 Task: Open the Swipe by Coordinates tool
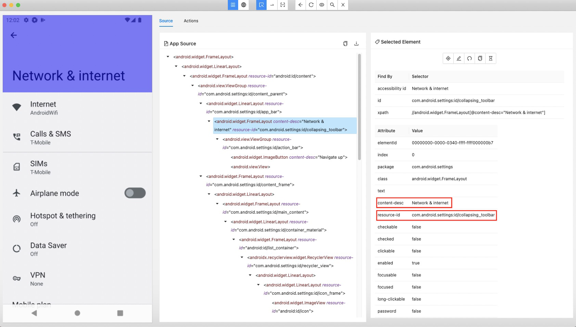(283, 5)
